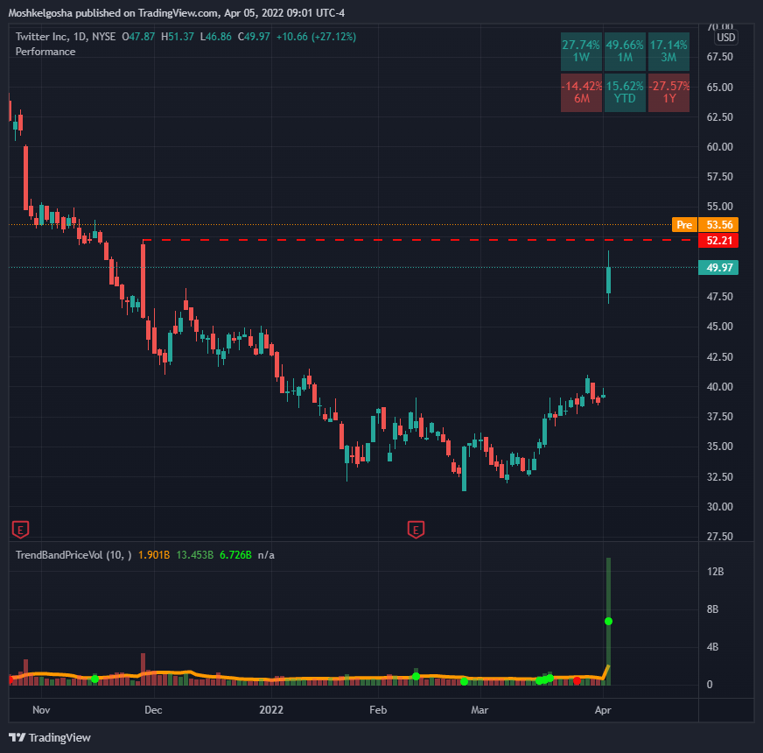Screen dimensions: 763x753
Task: Click the Nov label on time axis
Action: [x=41, y=709]
